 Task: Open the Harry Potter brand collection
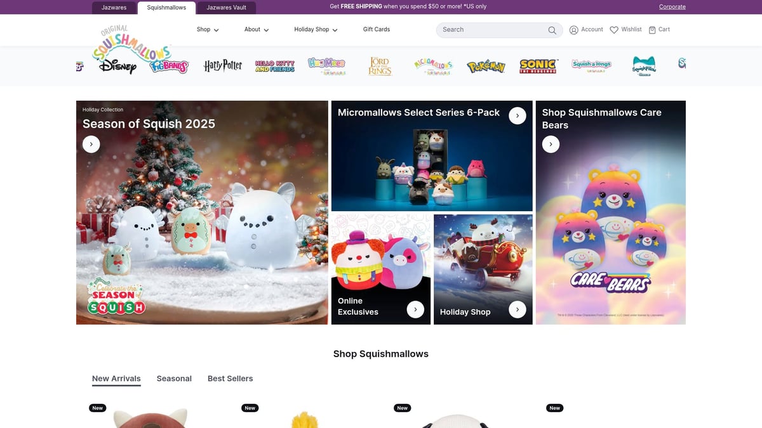223,66
